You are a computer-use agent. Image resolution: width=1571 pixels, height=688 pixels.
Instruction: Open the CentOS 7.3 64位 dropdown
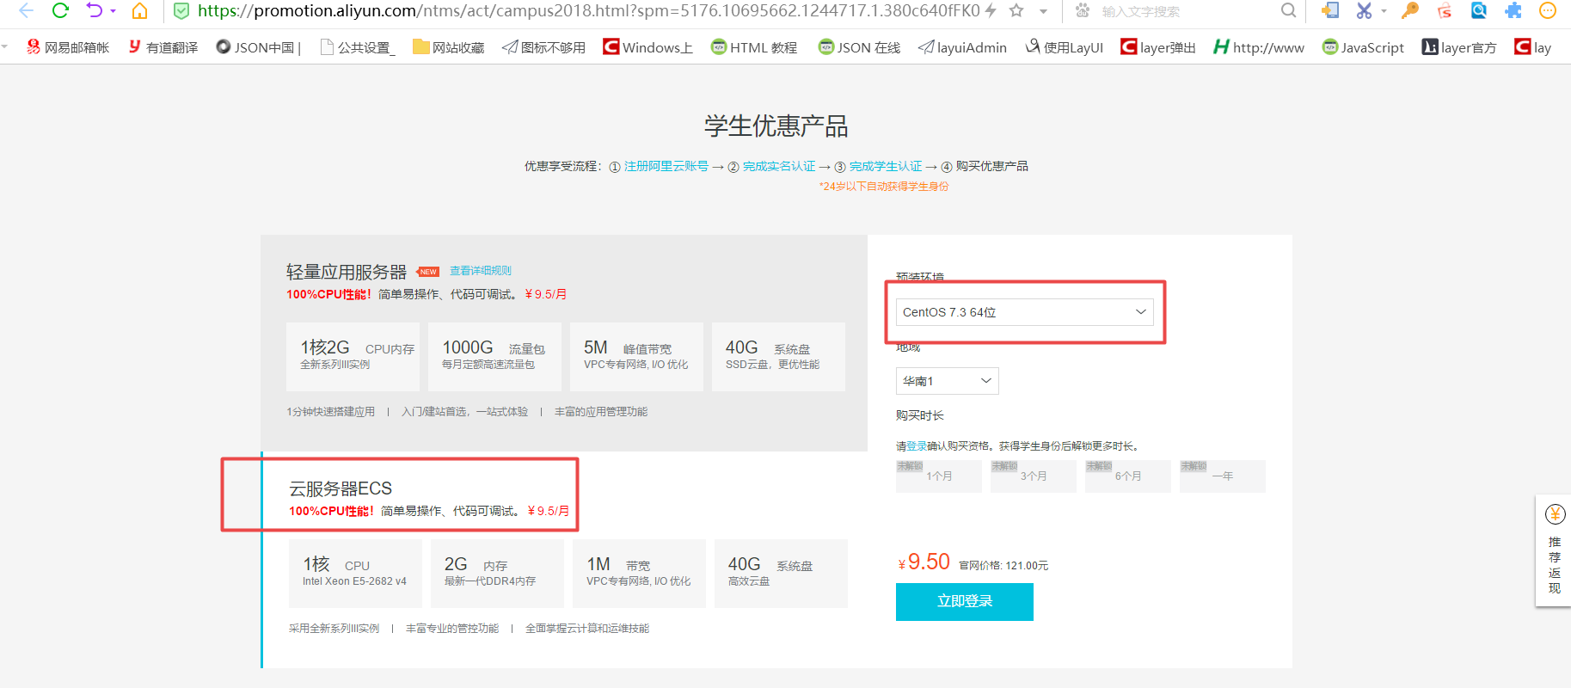(x=1025, y=312)
